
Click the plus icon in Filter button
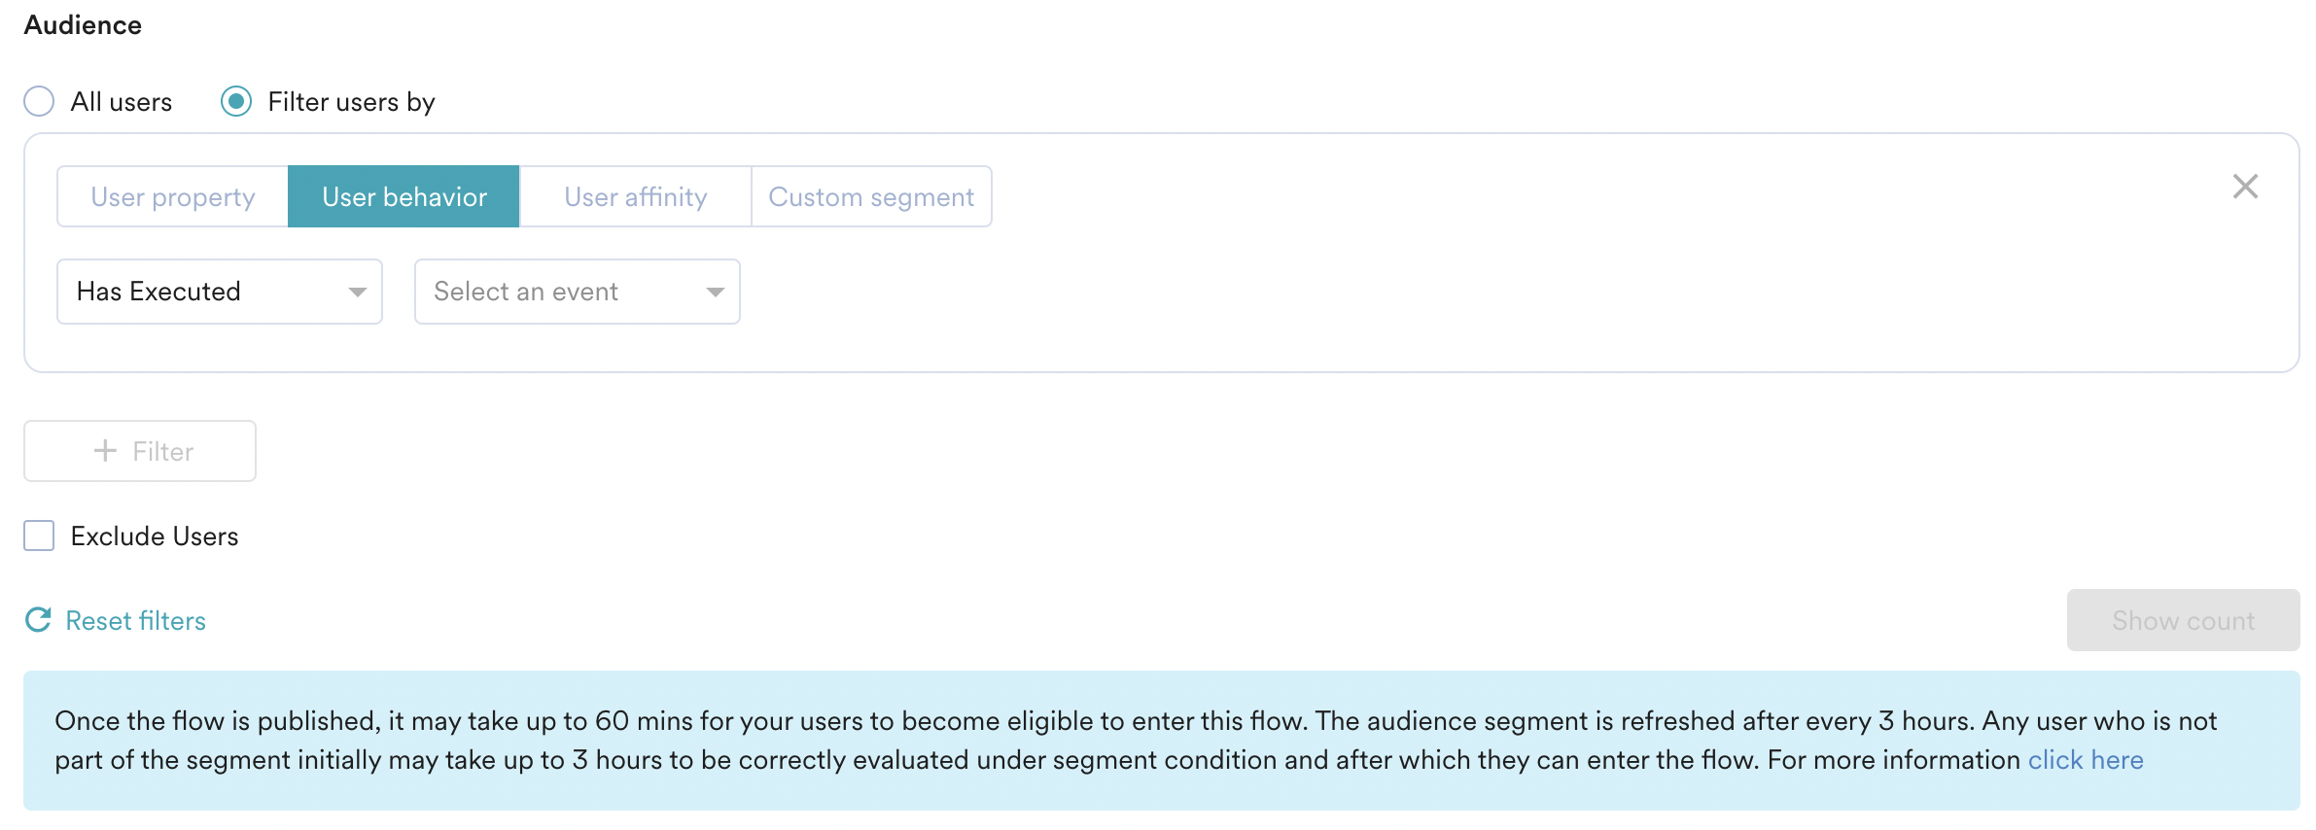pos(105,451)
